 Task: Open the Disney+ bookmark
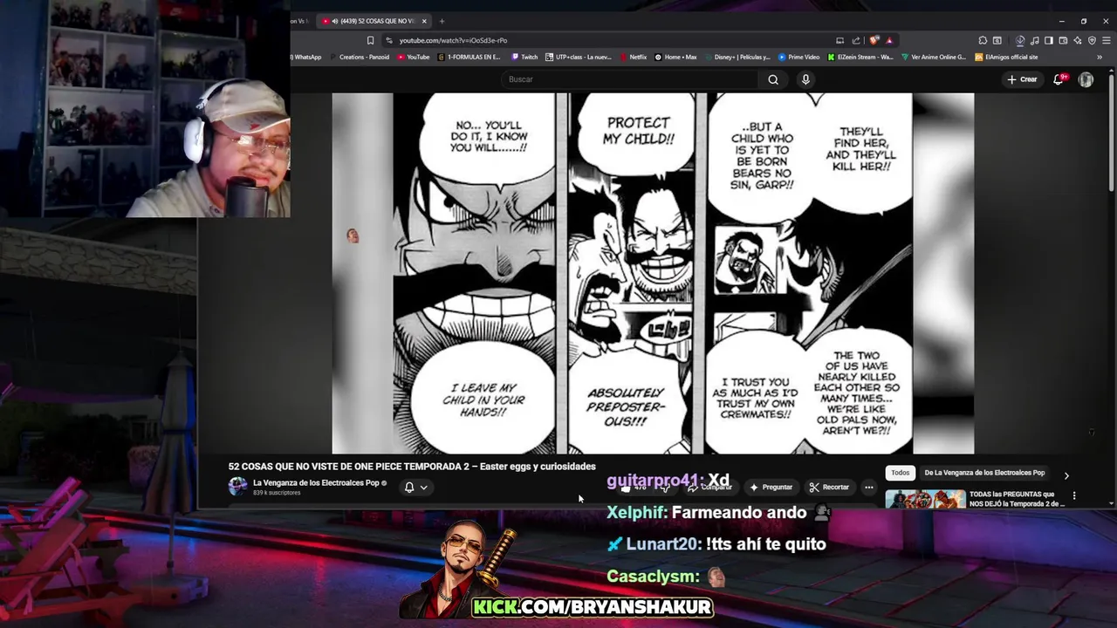[x=737, y=57]
